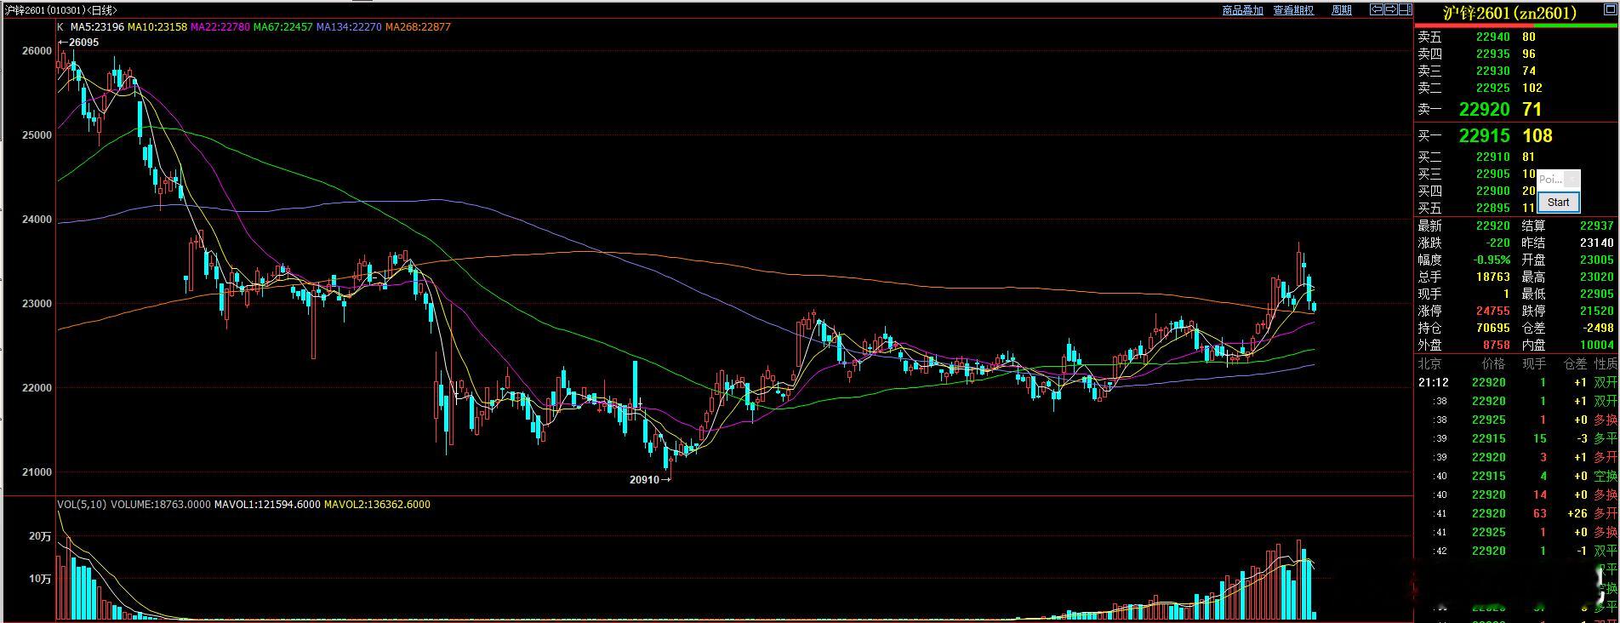Click the 卖五 price 22940
Viewport: 1620px width, 623px height.
point(1493,37)
